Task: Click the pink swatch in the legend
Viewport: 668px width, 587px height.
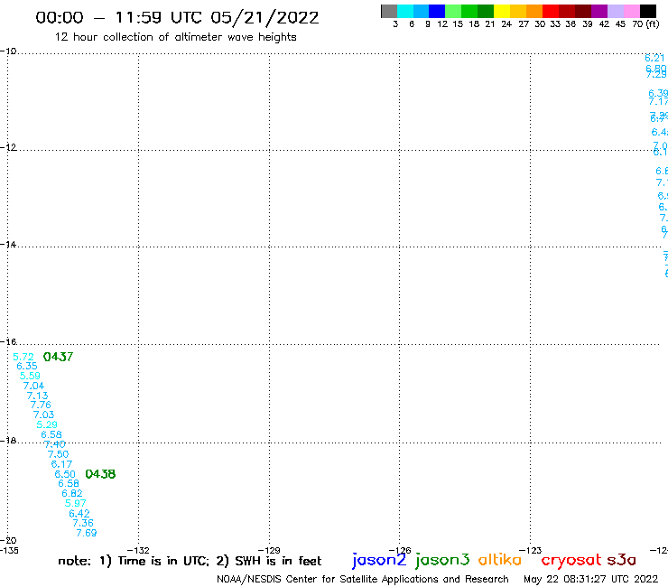Action: (x=631, y=11)
